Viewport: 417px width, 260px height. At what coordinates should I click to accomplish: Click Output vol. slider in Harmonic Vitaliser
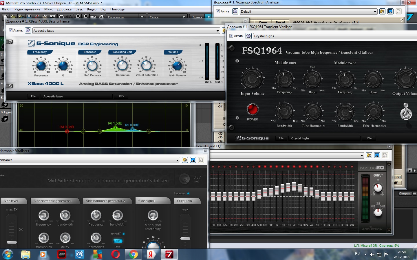(185, 239)
